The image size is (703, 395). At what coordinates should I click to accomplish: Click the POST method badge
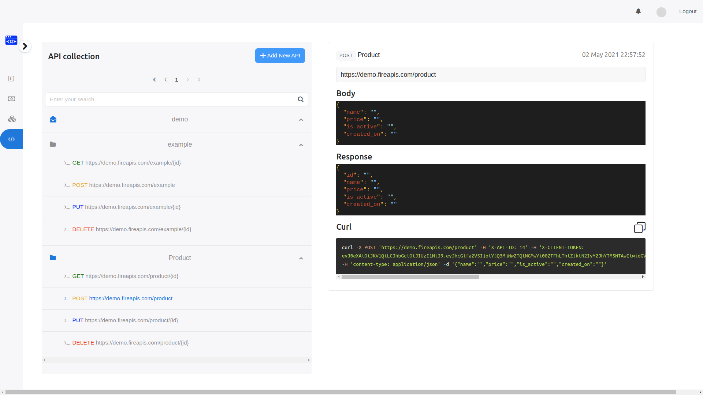[x=346, y=56]
